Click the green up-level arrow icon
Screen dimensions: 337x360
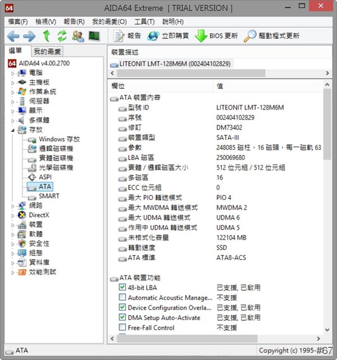(47, 36)
